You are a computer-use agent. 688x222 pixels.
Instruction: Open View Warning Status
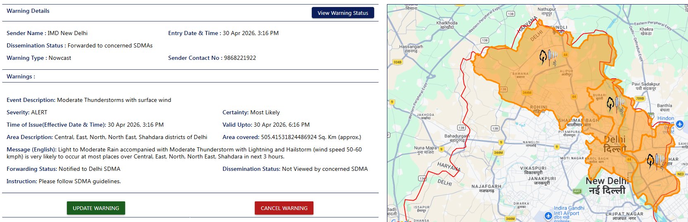point(343,13)
